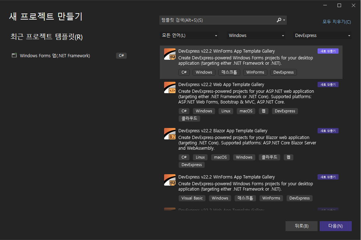
Task: Close the 새 프로젝트 만들기 dialog
Action: click(354, 5)
